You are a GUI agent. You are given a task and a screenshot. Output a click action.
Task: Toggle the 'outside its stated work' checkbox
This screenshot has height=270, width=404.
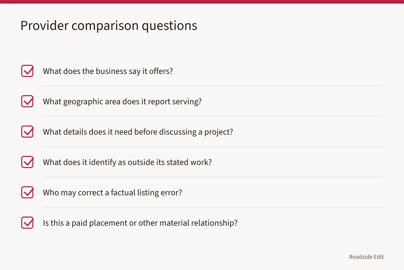coord(27,162)
